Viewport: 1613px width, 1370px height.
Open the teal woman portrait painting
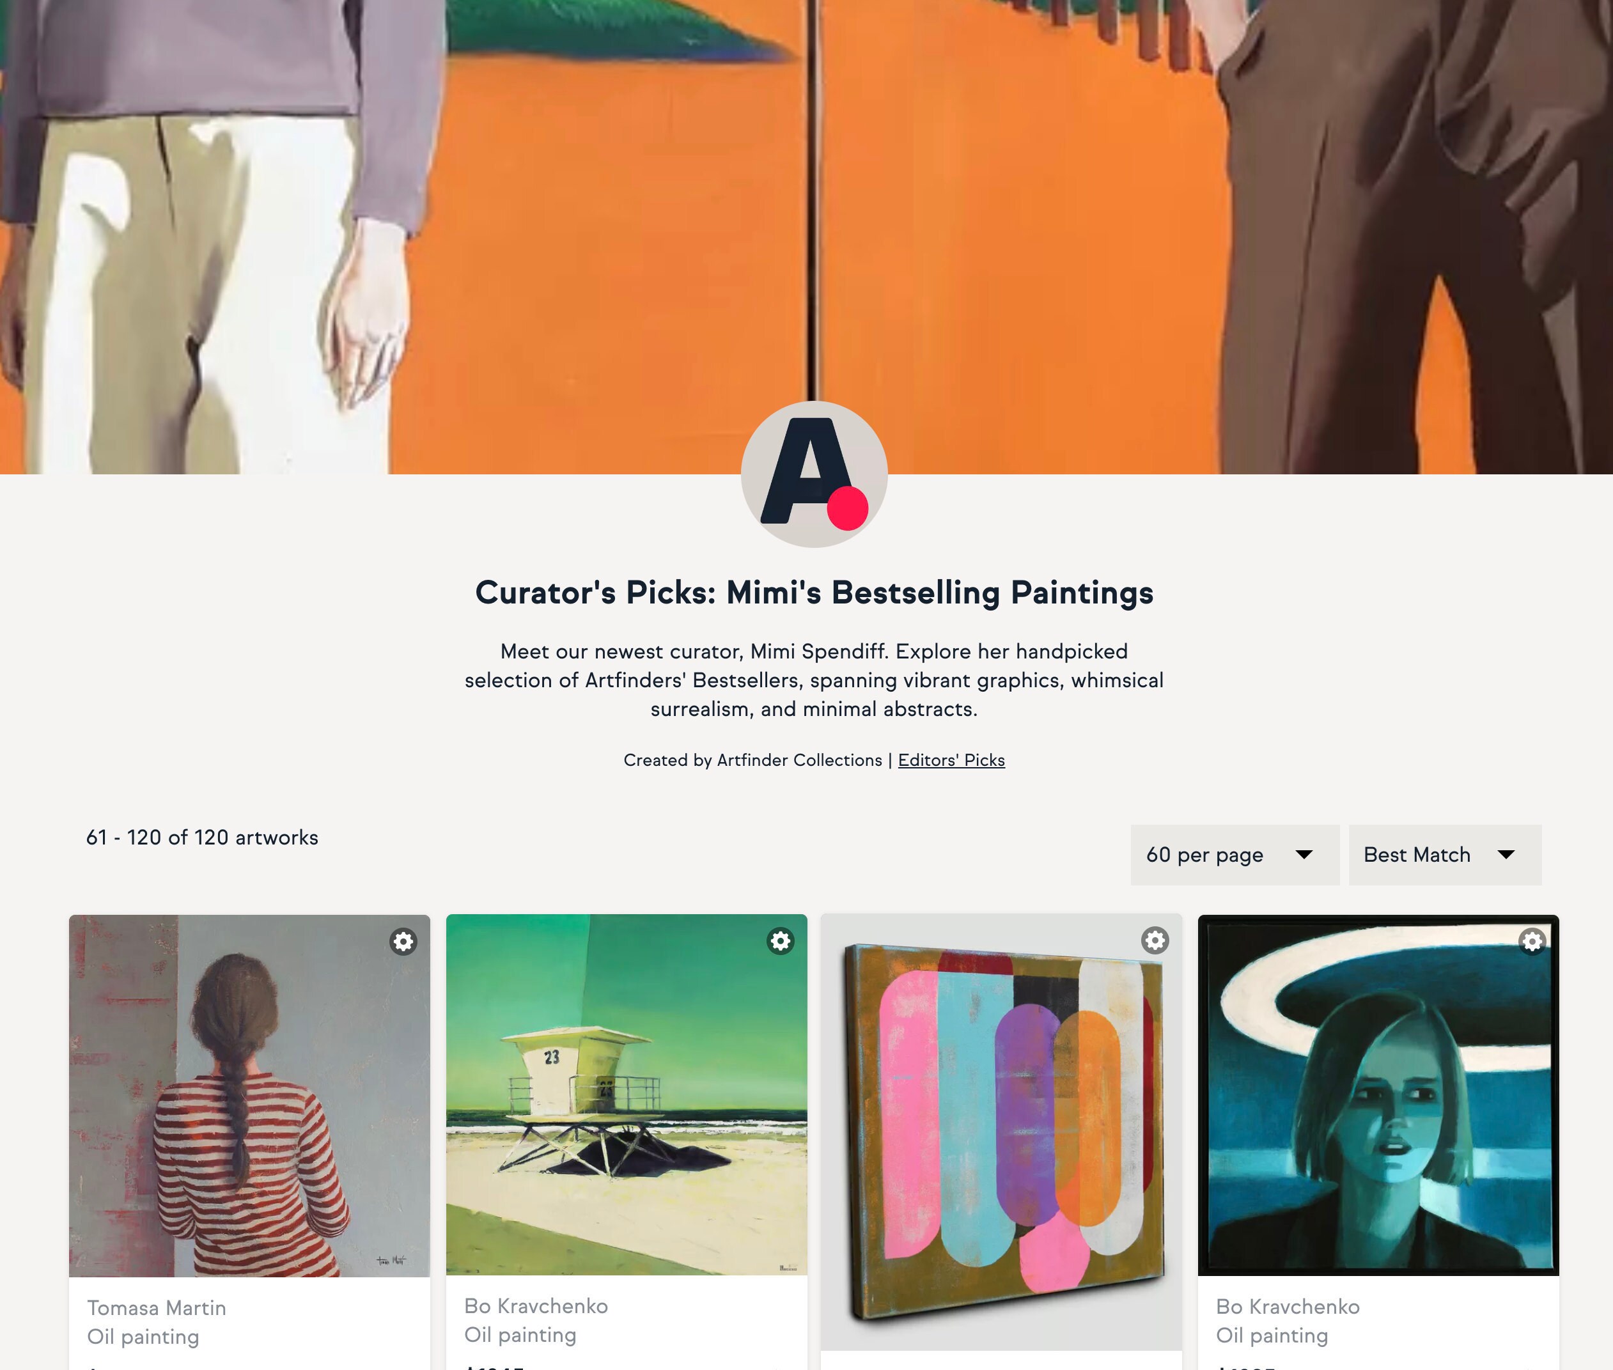point(1378,1095)
